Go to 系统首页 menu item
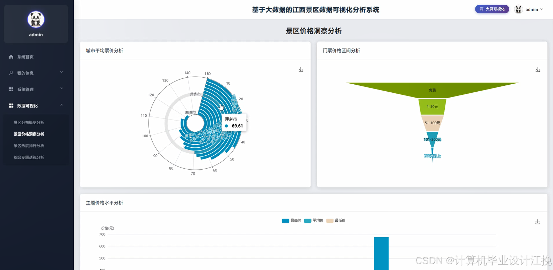Image resolution: width=553 pixels, height=270 pixels. point(37,57)
